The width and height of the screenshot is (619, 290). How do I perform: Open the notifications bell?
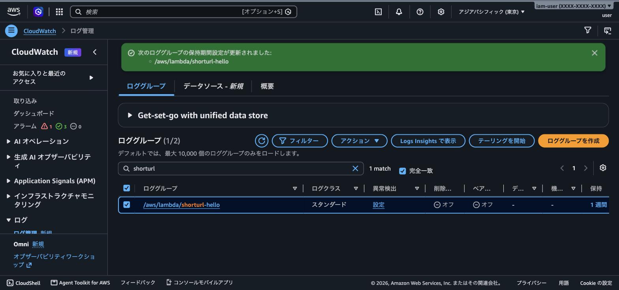399,12
